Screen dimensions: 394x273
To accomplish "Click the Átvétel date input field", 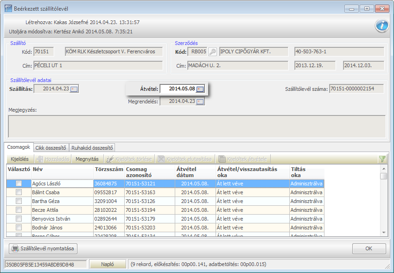I will [178, 89].
